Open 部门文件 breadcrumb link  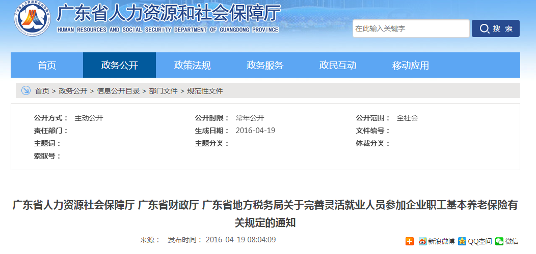[x=163, y=91]
